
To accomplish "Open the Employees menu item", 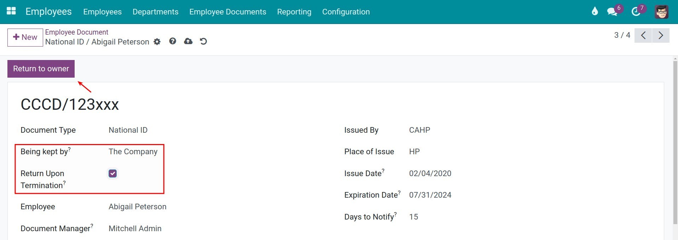I will (x=102, y=12).
